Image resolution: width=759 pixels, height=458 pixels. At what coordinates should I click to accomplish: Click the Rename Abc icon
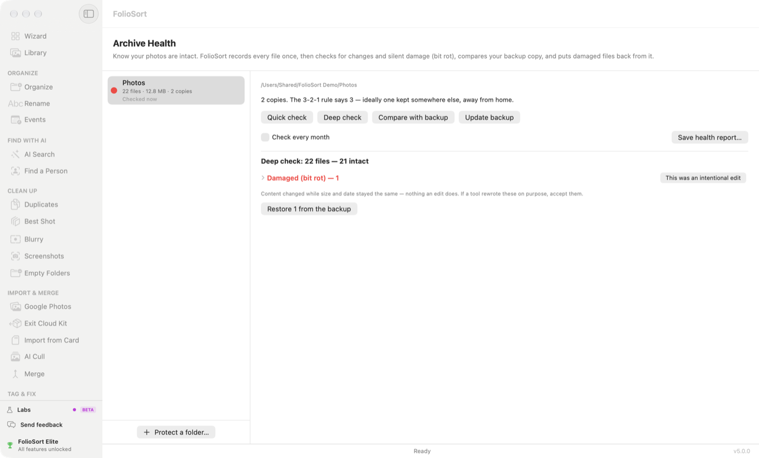point(15,104)
